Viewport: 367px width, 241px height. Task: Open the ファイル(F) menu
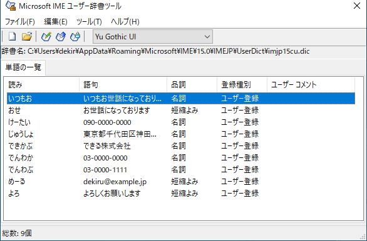pos(20,22)
